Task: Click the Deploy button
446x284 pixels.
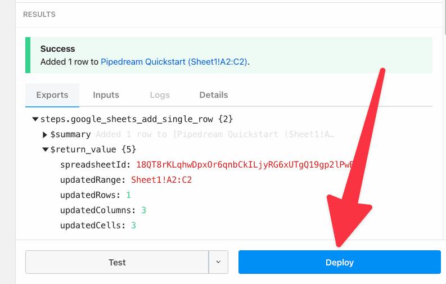Action: [340, 262]
